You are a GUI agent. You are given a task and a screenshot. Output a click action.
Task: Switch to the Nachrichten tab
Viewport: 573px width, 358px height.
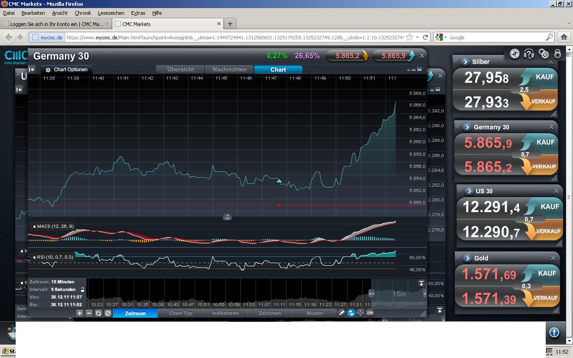pyautogui.click(x=229, y=69)
